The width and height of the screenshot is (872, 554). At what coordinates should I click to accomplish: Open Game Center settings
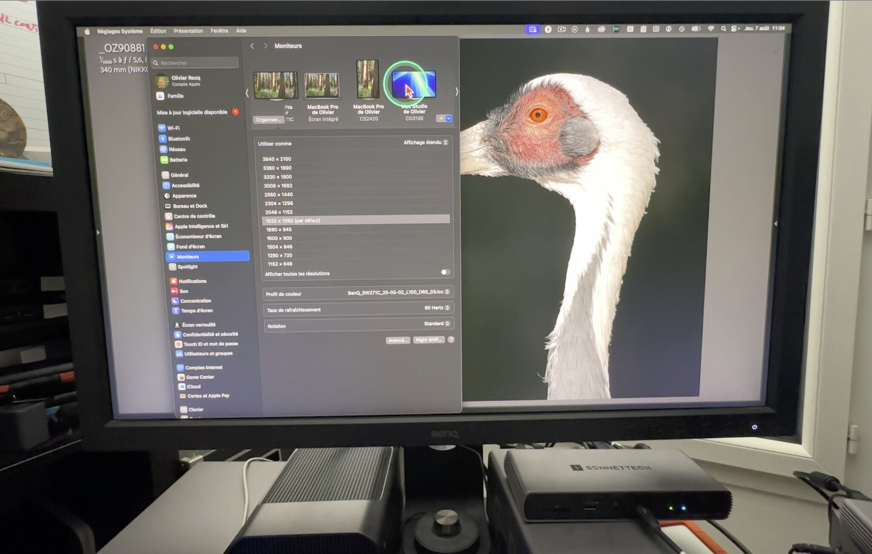click(196, 377)
